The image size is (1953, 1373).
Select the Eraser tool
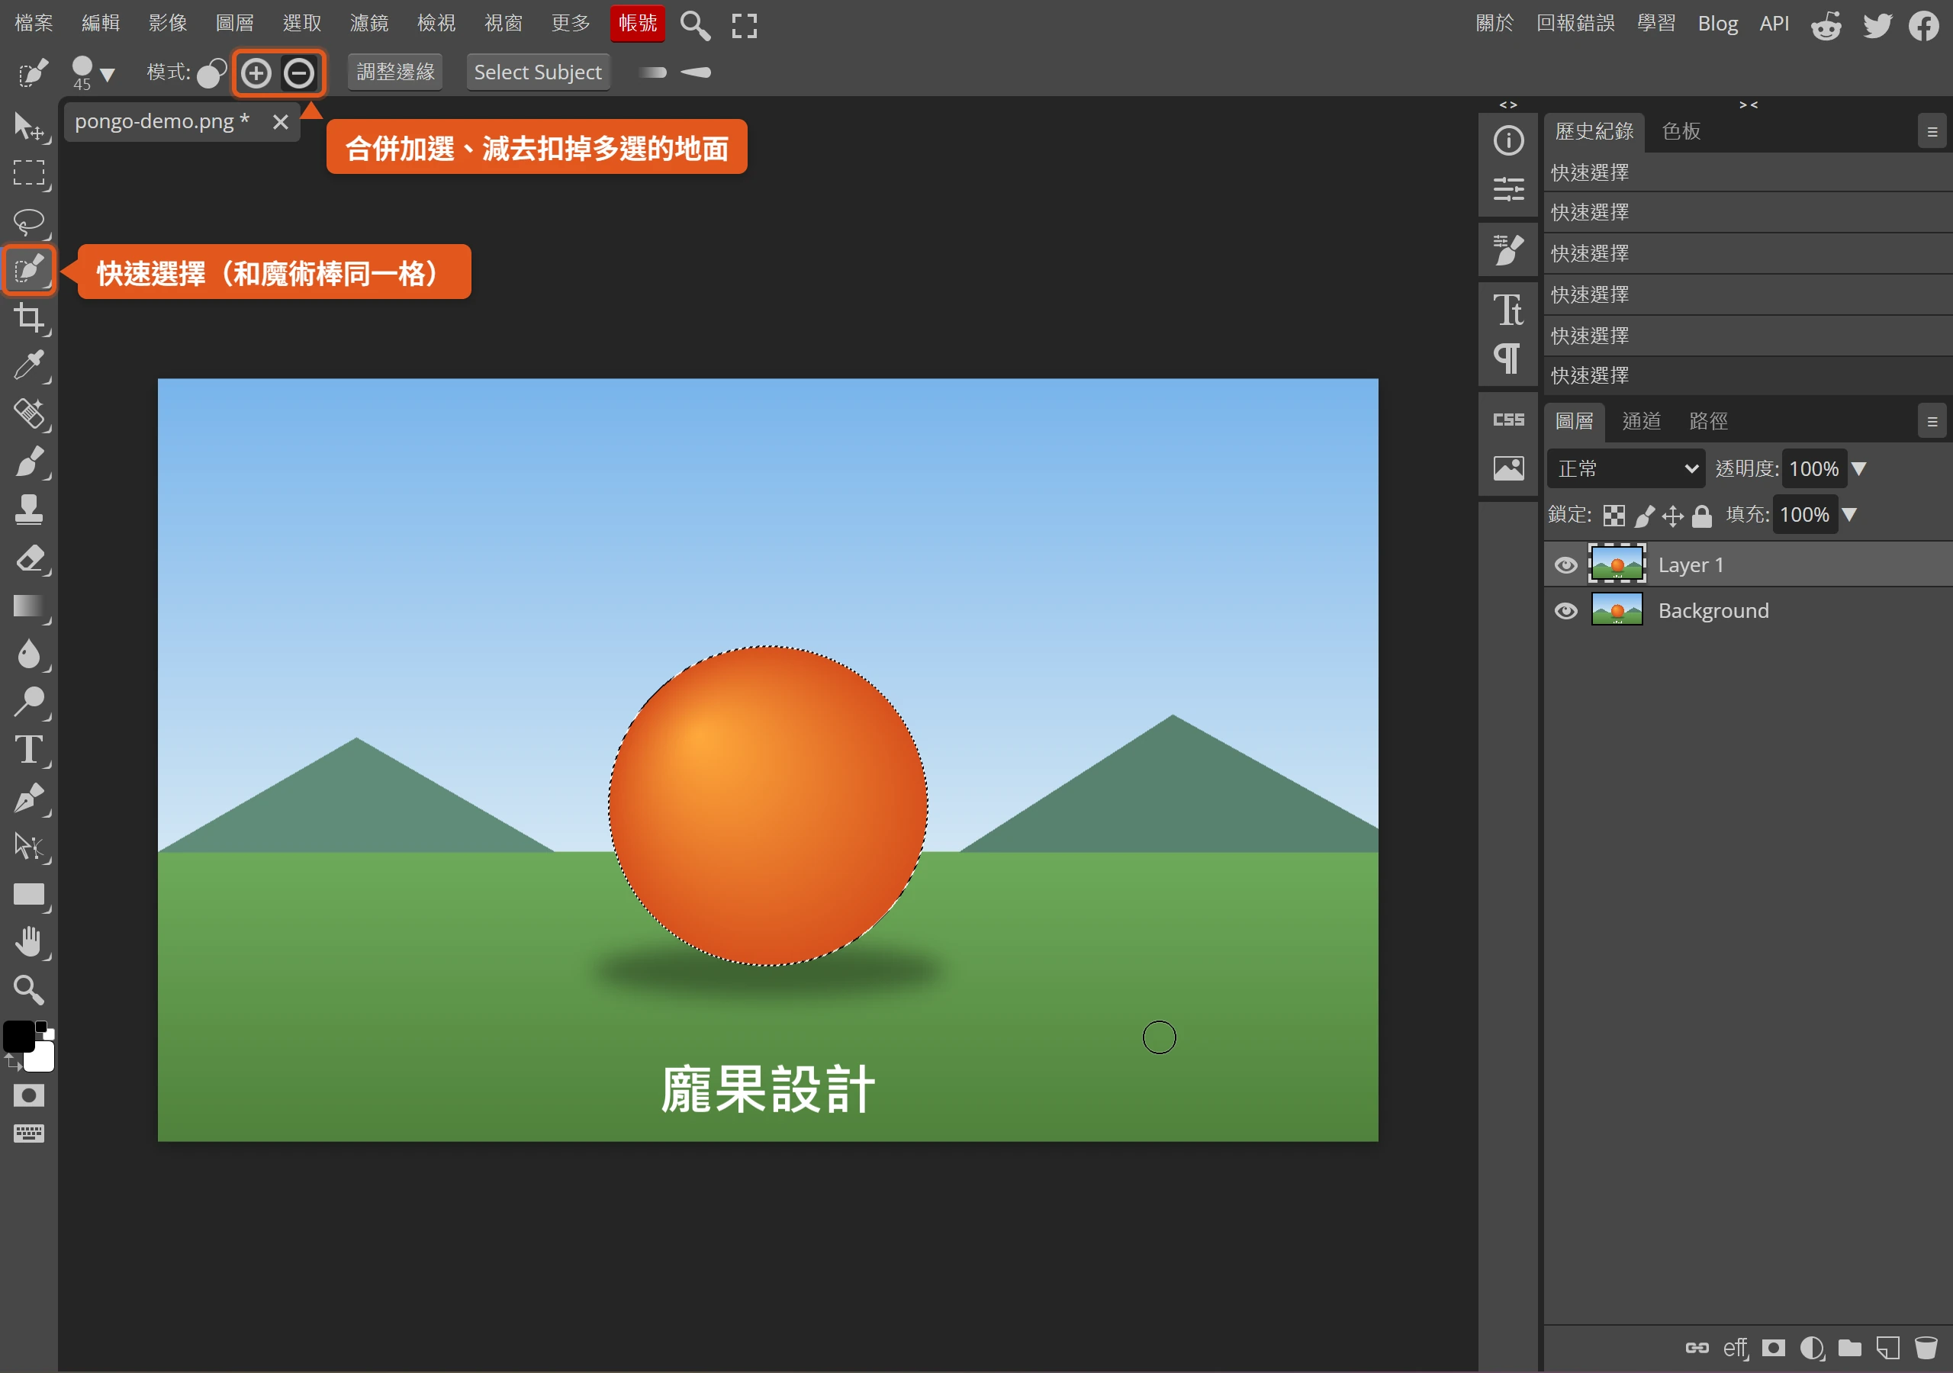[29, 558]
